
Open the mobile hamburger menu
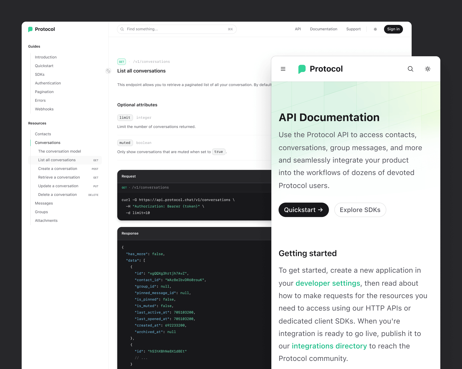click(283, 69)
